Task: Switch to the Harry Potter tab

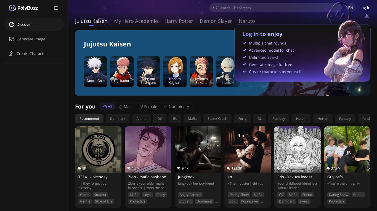Action: (179, 21)
